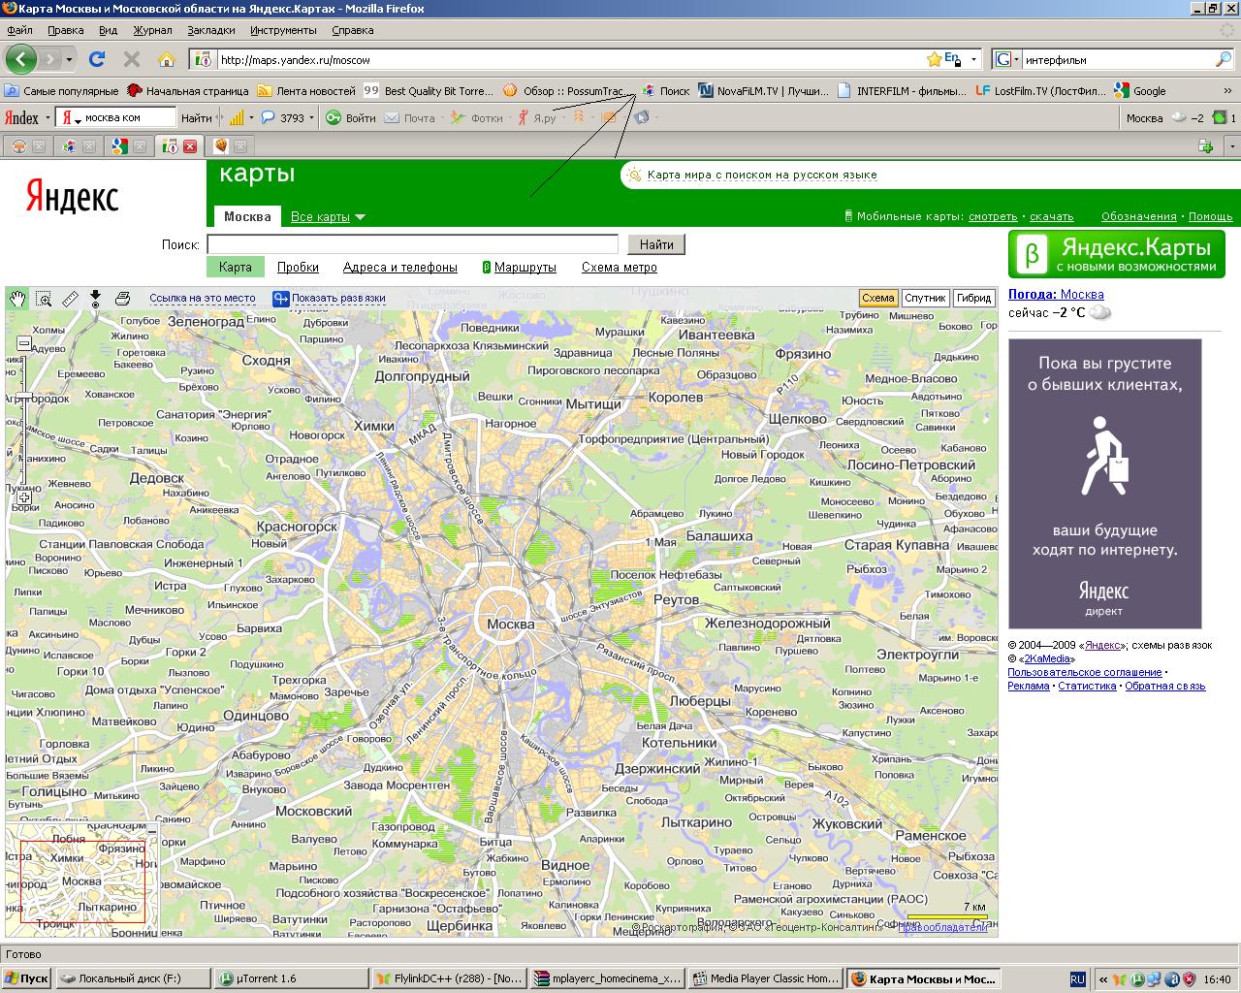Open the tab list dropdown arrow
Image resolution: width=1241 pixels, height=993 pixels.
point(1231,146)
